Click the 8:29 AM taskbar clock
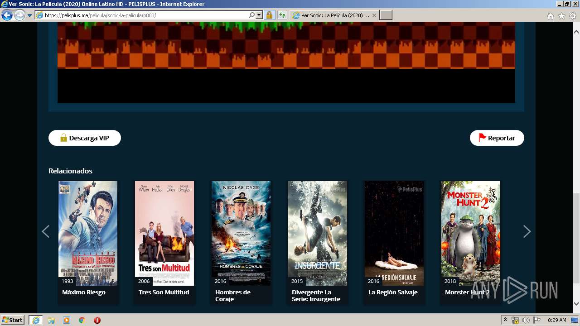Viewport: 580px width, 326px height. click(557, 320)
